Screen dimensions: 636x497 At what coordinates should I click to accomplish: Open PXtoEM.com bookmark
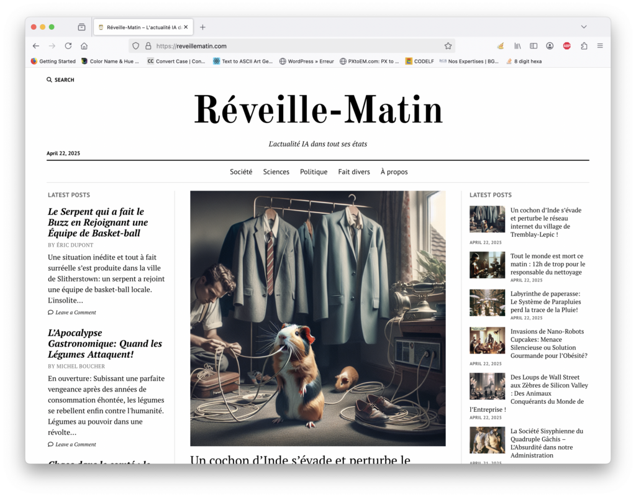click(x=369, y=62)
